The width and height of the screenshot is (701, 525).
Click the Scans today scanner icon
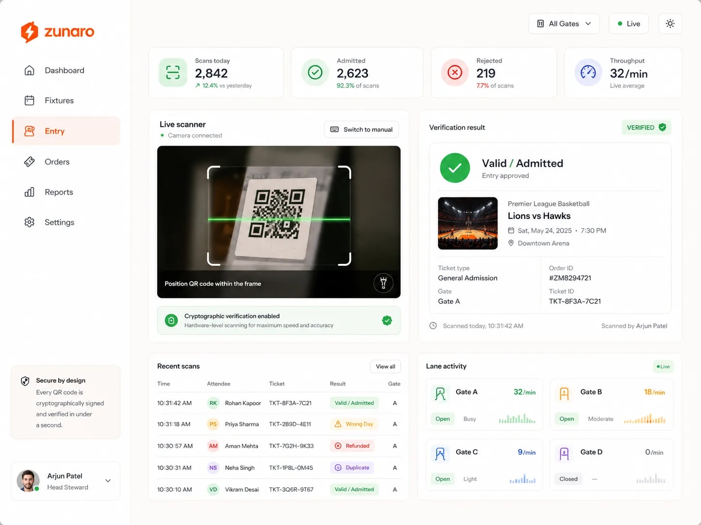click(x=173, y=73)
